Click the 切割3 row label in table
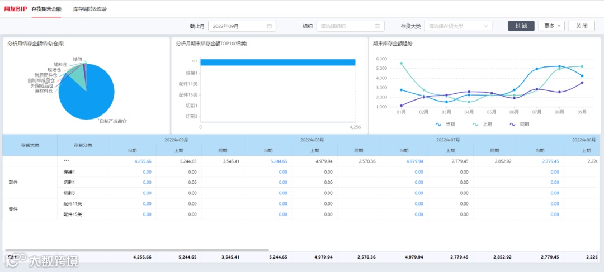Image resolution: width=604 pixels, height=272 pixels. [x=69, y=193]
